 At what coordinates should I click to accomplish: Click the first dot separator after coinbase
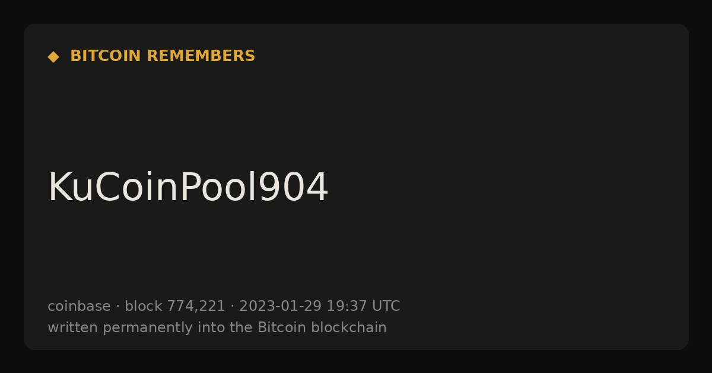[117, 306]
